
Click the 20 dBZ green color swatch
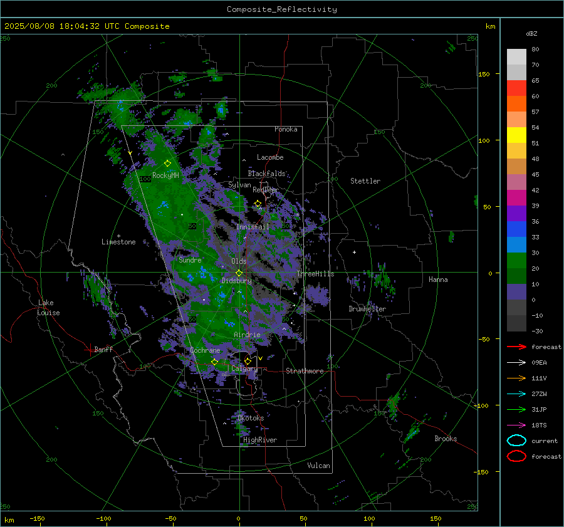516,260
